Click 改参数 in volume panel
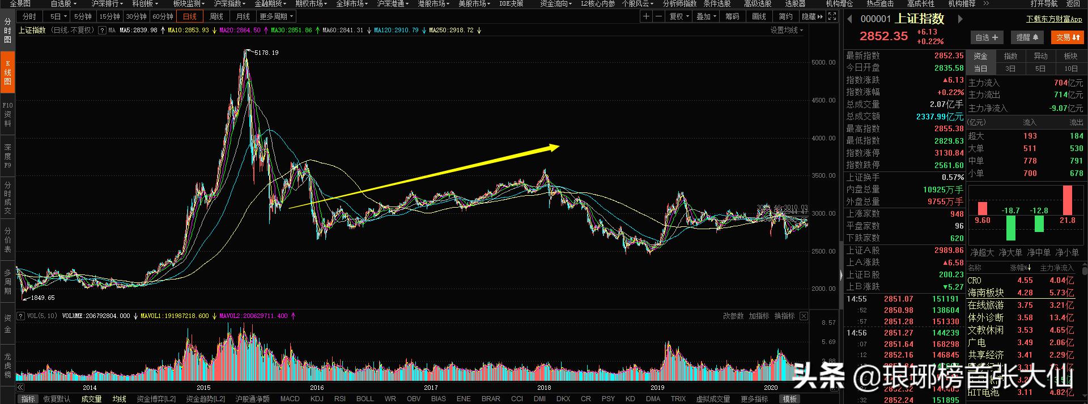Image resolution: width=1088 pixels, height=404 pixels. [733, 316]
